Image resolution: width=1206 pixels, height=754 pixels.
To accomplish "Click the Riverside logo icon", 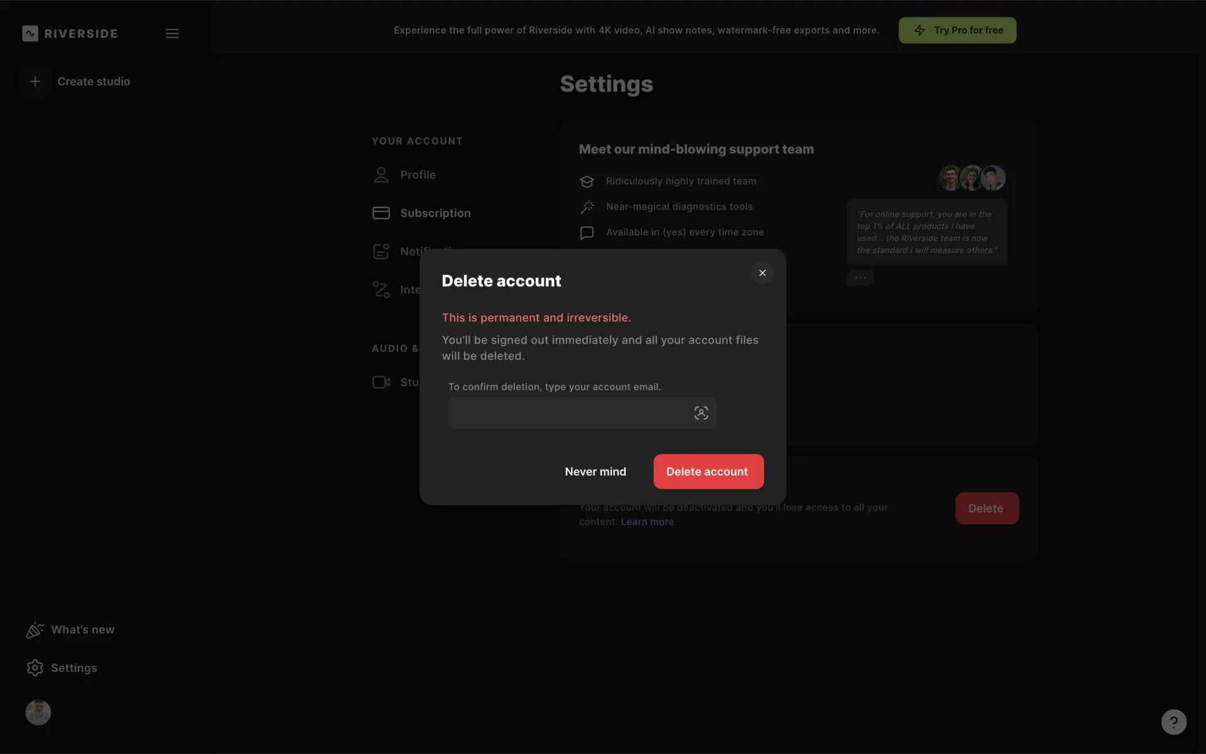I will tap(30, 33).
